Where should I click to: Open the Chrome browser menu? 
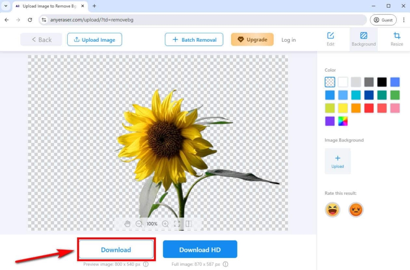coord(403,20)
